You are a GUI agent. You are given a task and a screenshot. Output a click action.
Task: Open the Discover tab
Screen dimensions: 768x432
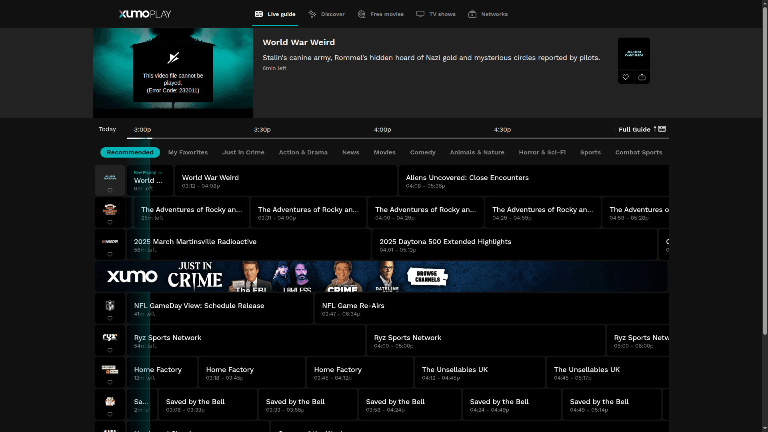[326, 14]
